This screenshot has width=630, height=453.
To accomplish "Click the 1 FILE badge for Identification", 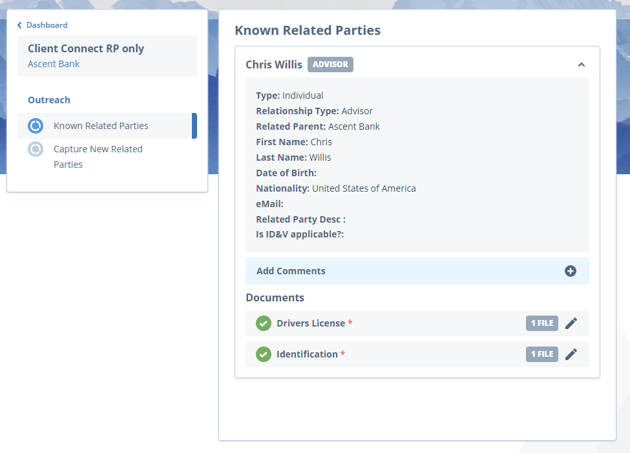I will click(x=541, y=354).
